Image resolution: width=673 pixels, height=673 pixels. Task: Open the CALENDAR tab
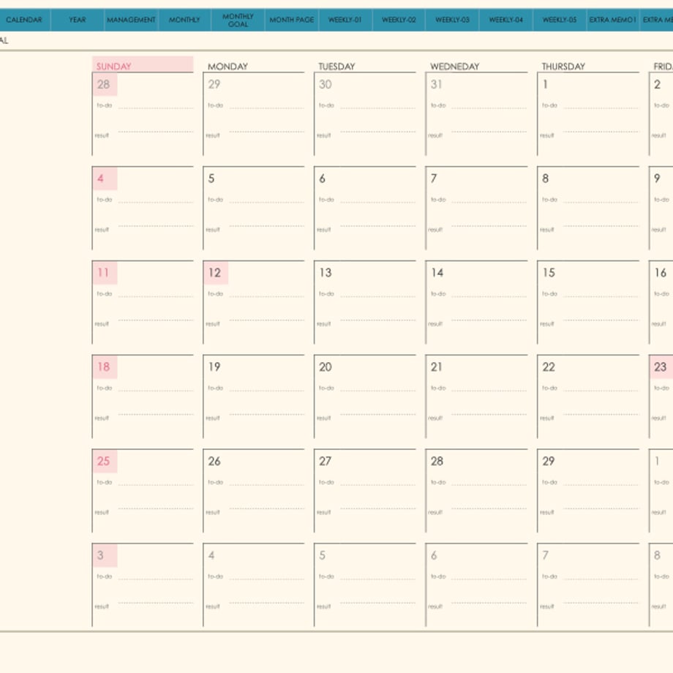(24, 20)
